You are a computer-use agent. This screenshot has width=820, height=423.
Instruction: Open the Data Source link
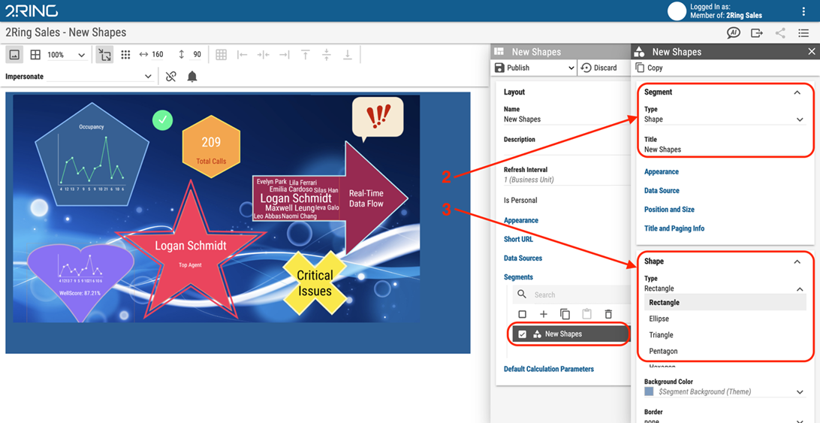click(662, 191)
